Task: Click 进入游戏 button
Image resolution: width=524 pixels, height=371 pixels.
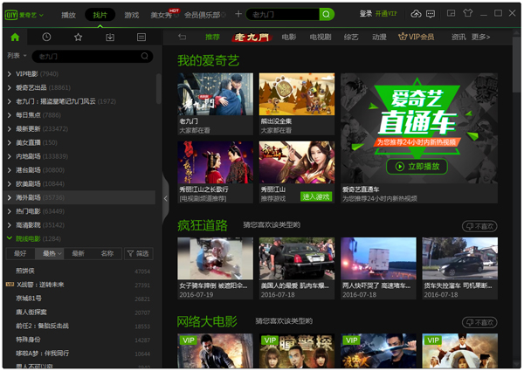Action: [316, 196]
